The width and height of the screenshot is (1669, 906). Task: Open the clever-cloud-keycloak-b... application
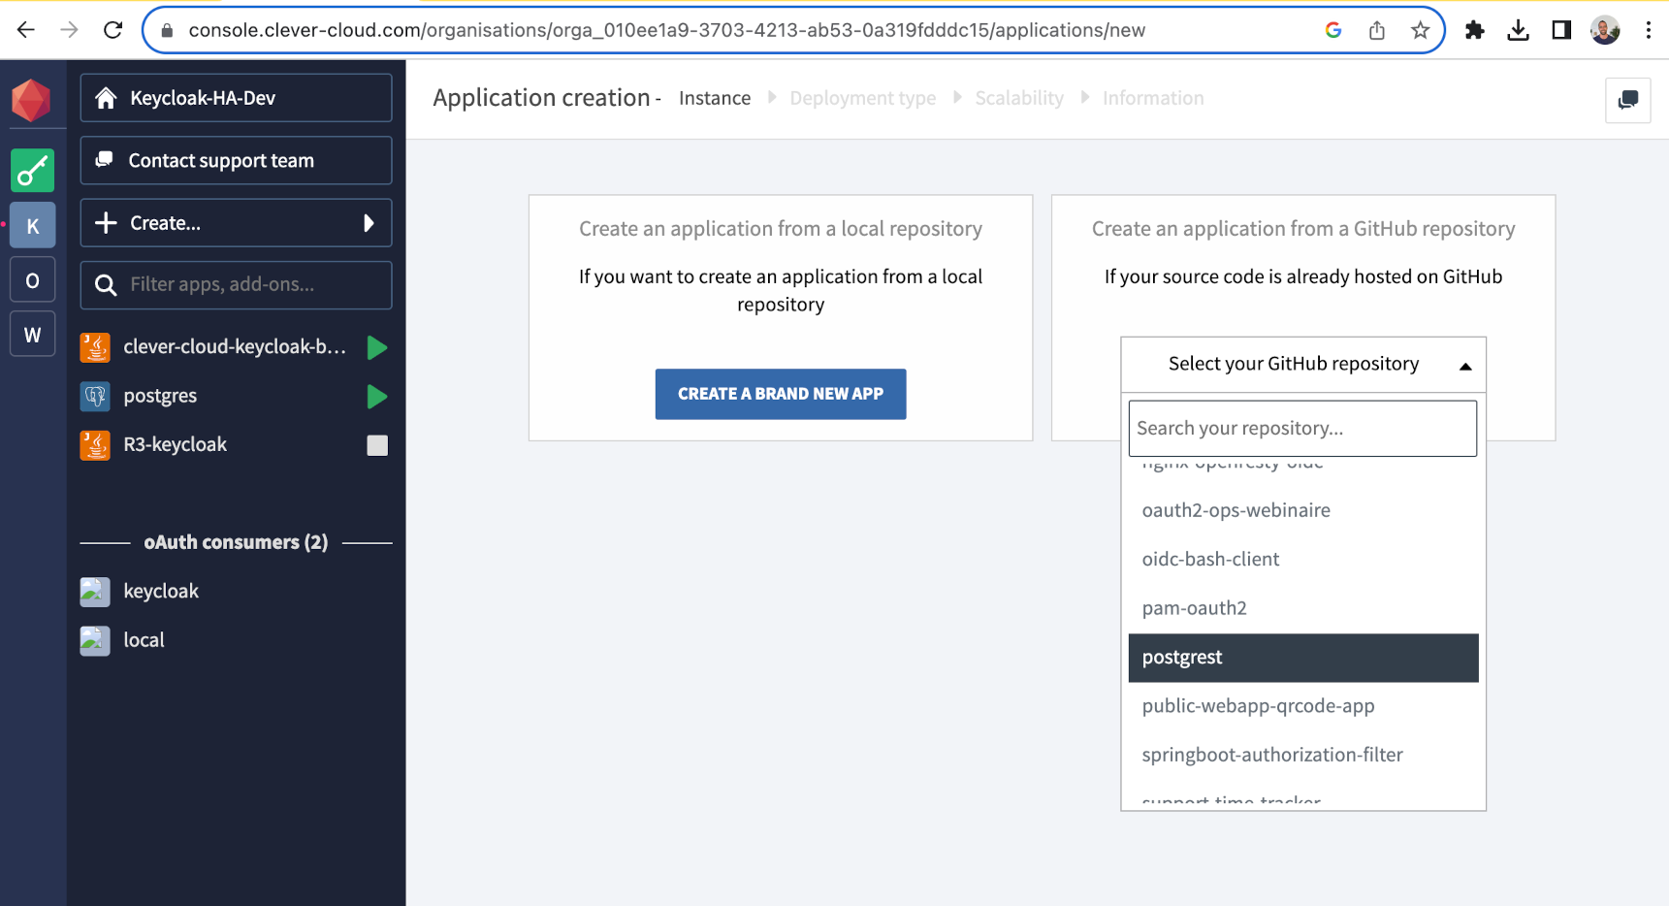235,347
